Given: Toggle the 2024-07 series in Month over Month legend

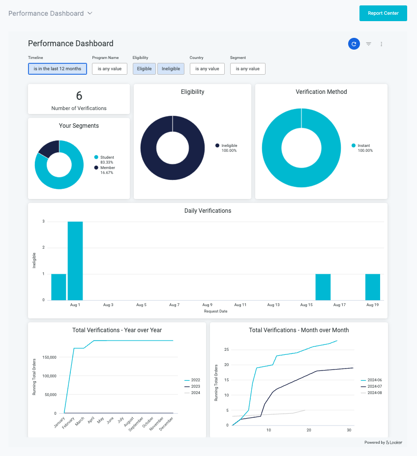Looking at the screenshot, I should (x=371, y=387).
